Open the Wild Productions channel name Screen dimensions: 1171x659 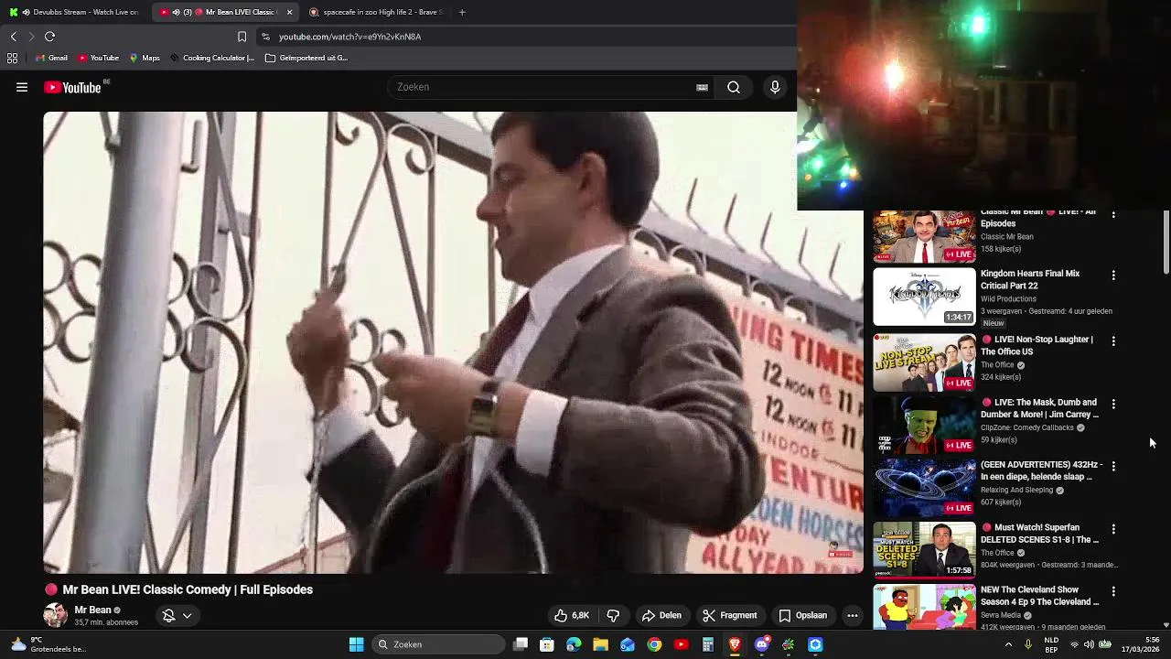coord(1008,298)
